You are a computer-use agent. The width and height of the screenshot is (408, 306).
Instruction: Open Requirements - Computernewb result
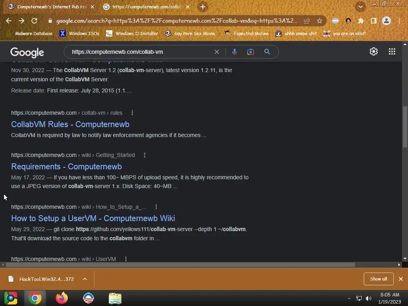[67, 167]
